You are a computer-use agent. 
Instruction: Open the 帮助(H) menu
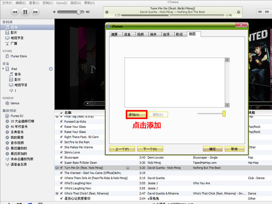(x=89, y=3)
